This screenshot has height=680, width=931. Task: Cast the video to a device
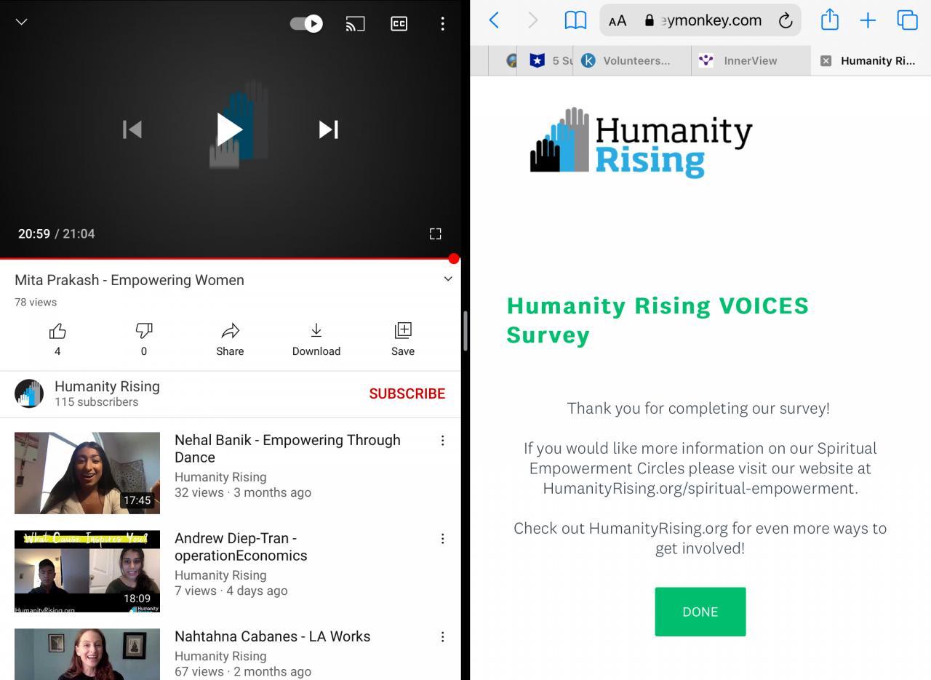pyautogui.click(x=355, y=24)
